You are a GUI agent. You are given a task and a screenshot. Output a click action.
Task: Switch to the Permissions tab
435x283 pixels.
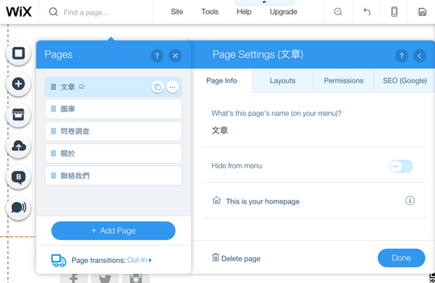pos(344,81)
